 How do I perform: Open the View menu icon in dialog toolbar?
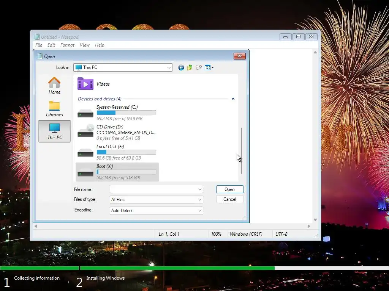click(x=209, y=67)
